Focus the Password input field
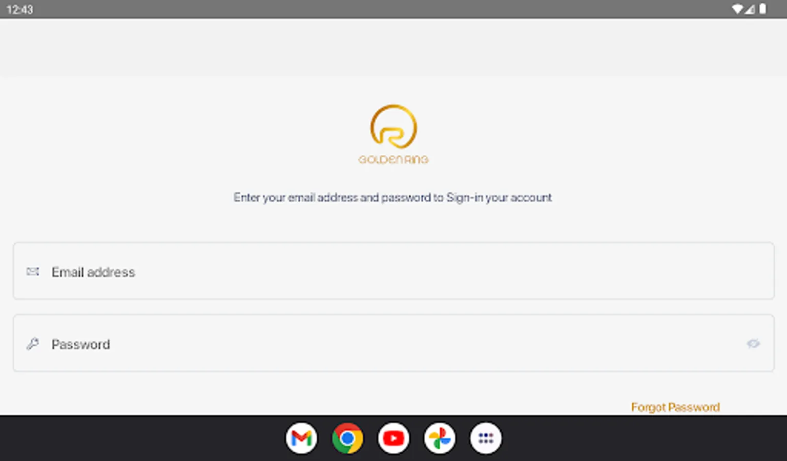Screen dimensions: 787x461 393,343
